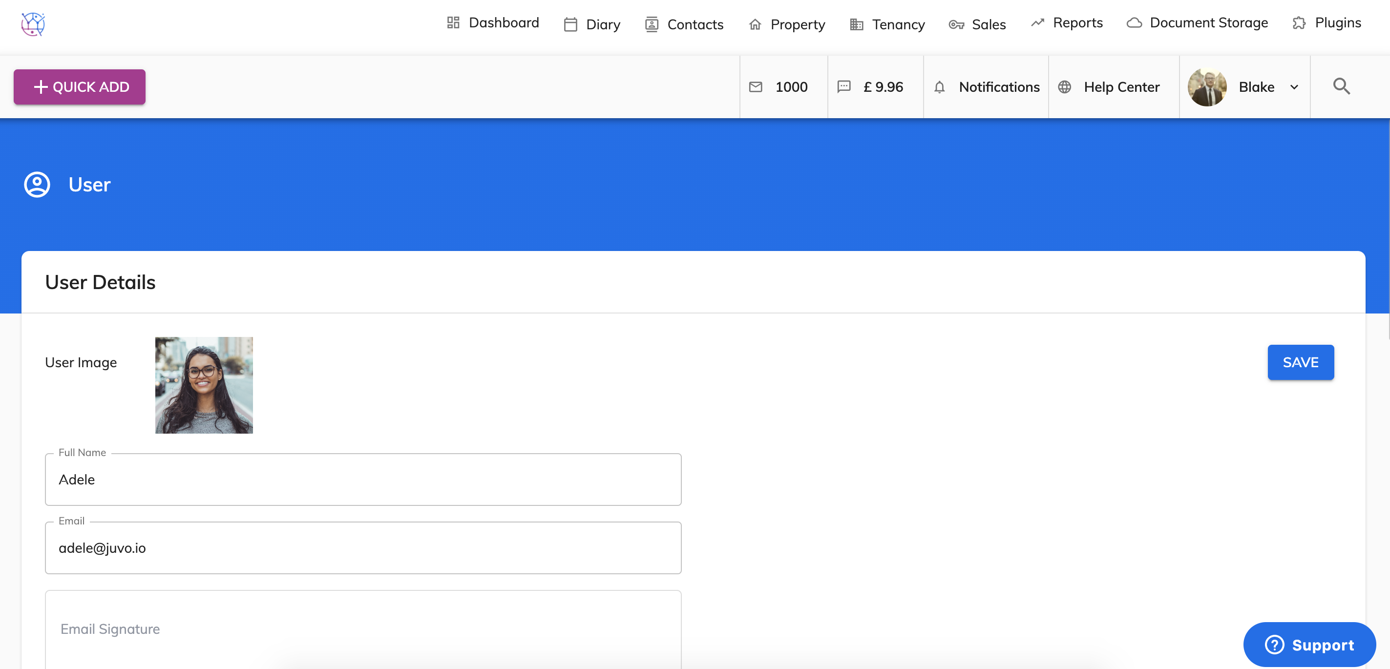Open the Support chat button
1390x669 pixels.
1309,644
